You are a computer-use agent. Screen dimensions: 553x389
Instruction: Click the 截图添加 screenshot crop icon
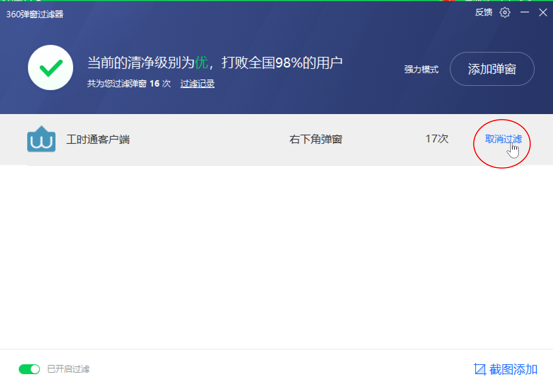click(x=480, y=369)
